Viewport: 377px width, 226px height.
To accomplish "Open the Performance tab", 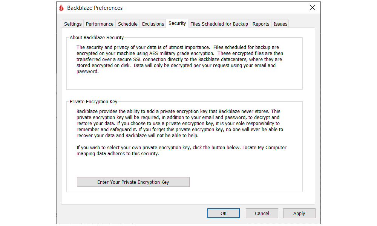I will (x=100, y=24).
